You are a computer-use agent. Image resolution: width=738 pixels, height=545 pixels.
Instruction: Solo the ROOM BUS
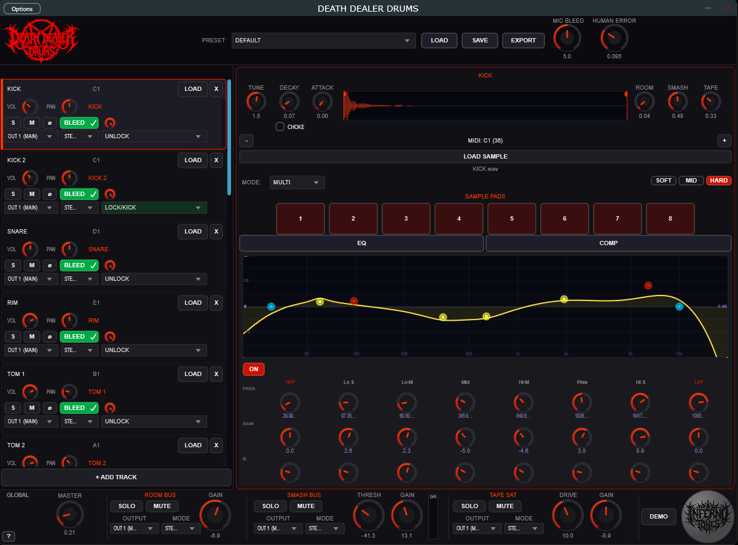[127, 506]
